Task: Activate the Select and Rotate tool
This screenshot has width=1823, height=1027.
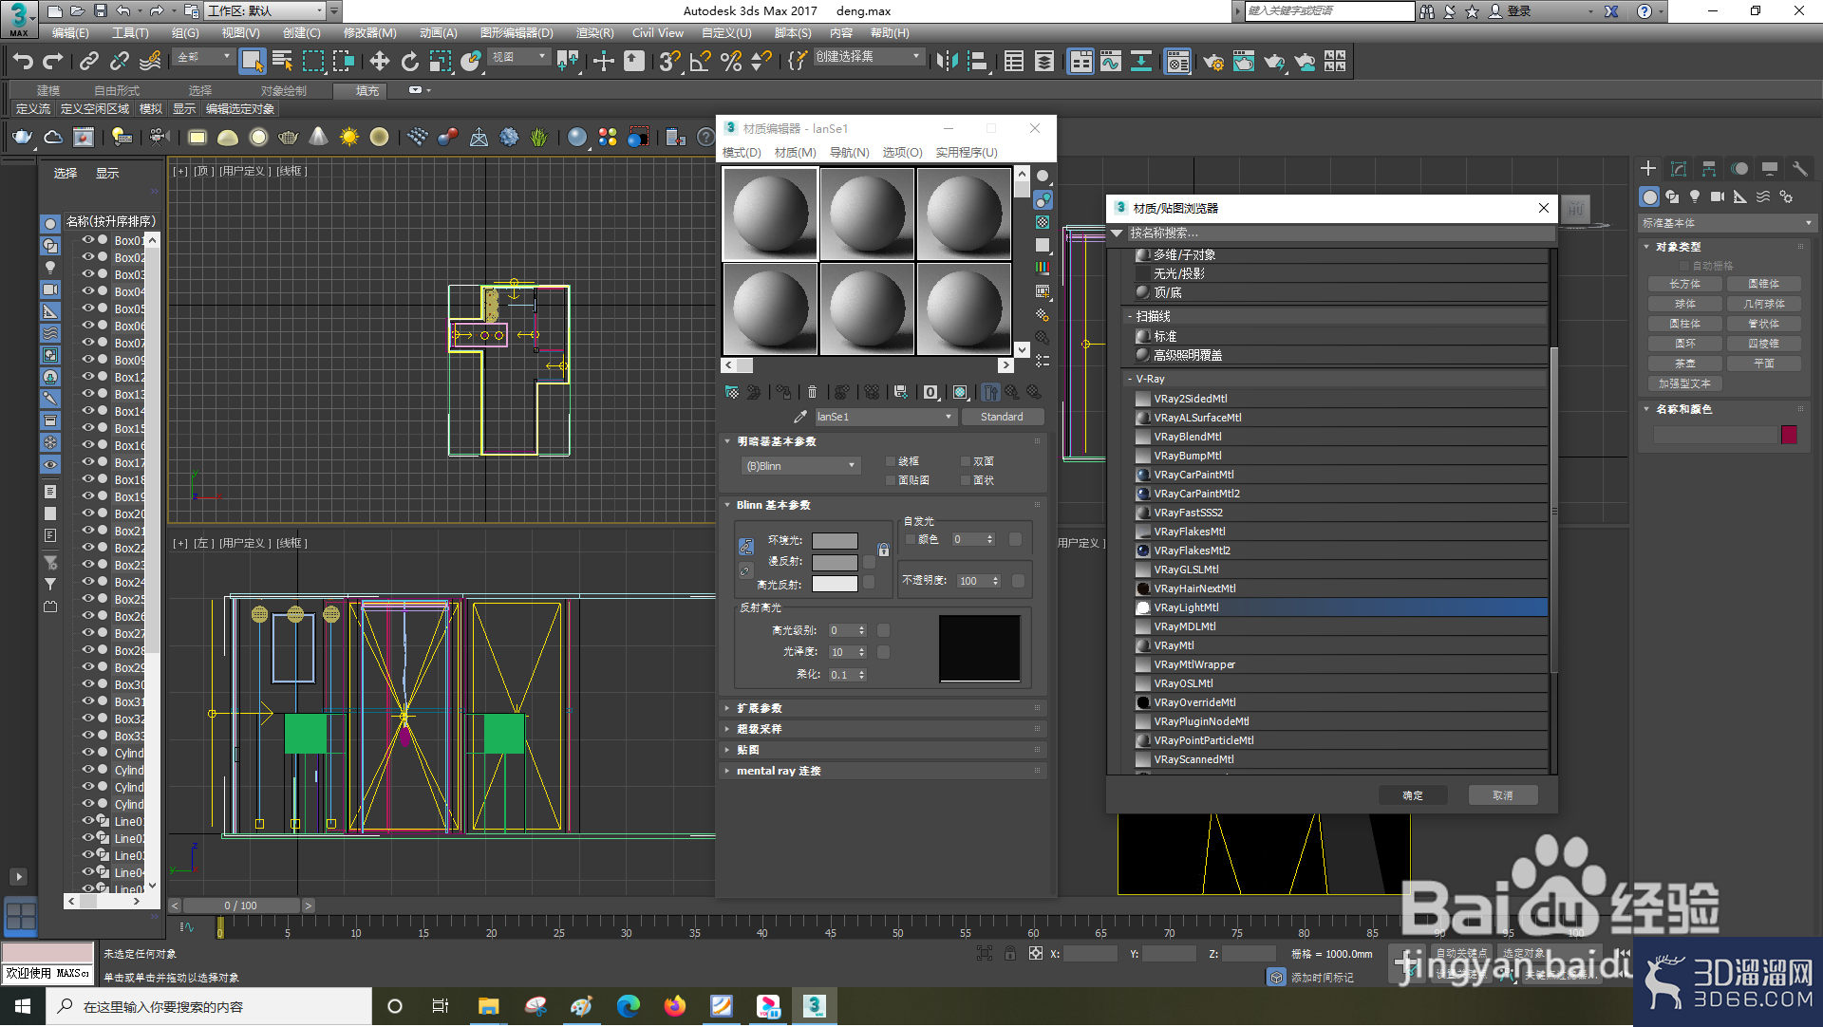Action: (410, 62)
